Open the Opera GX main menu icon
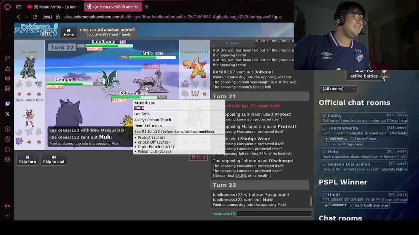The width and height of the screenshot is (419, 235). point(8,7)
